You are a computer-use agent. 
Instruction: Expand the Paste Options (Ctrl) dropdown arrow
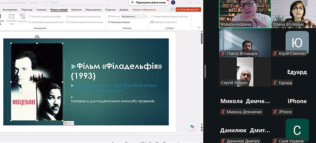click(73, 123)
